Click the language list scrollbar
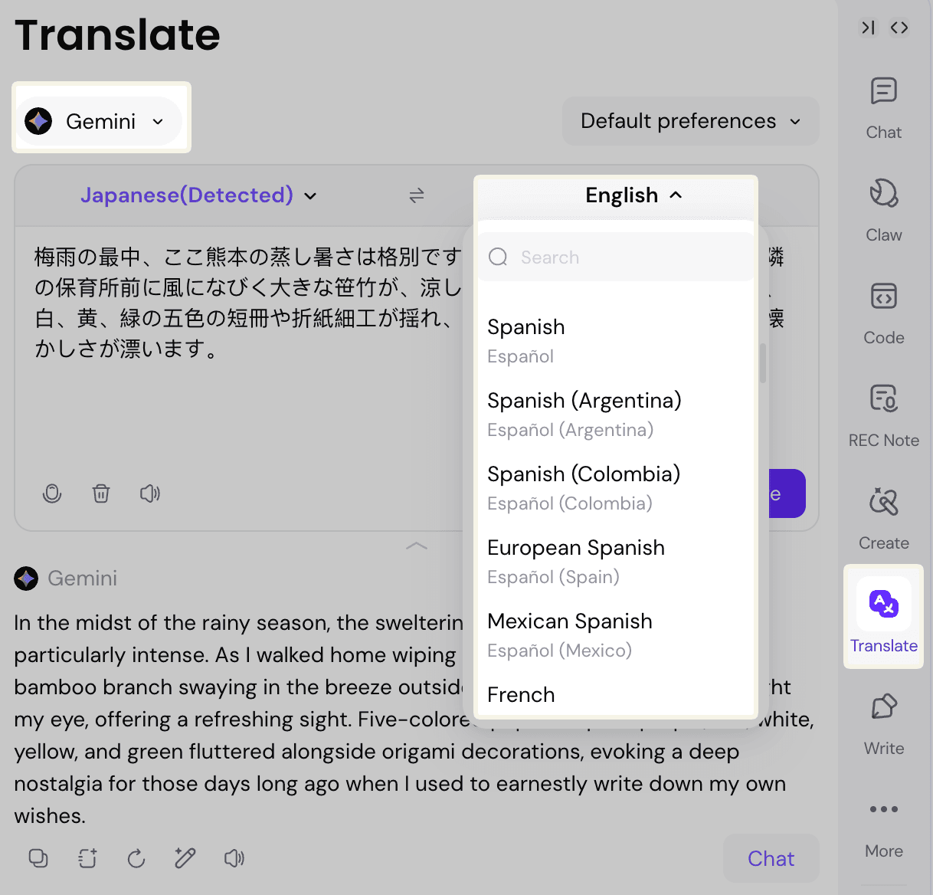 [762, 363]
